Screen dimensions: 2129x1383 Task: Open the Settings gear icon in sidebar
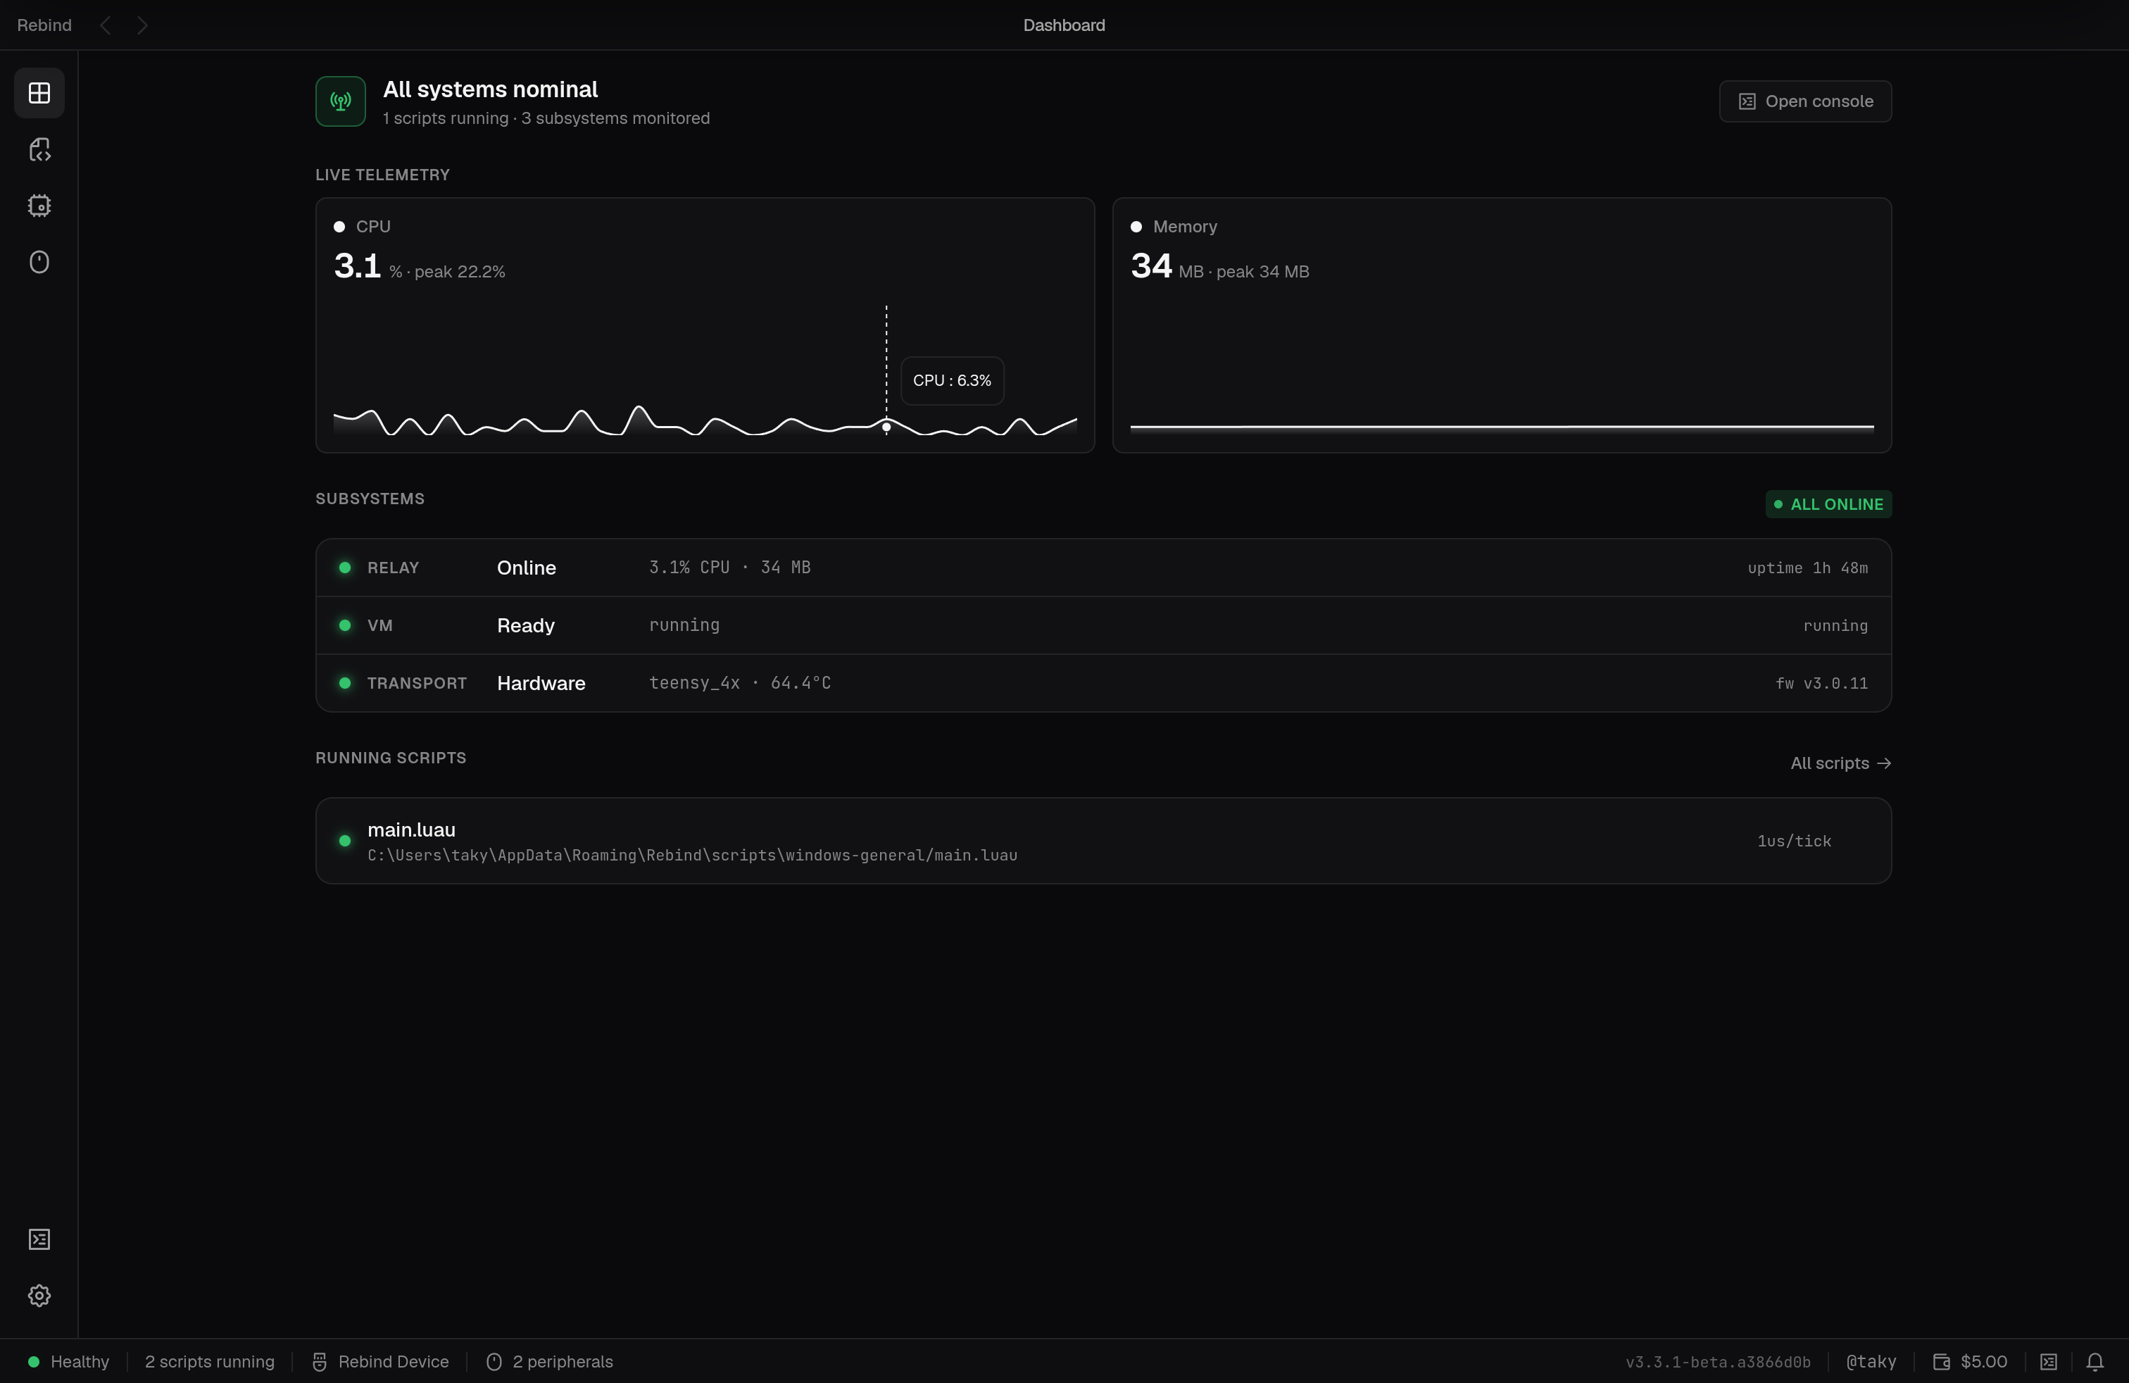pyautogui.click(x=39, y=1296)
